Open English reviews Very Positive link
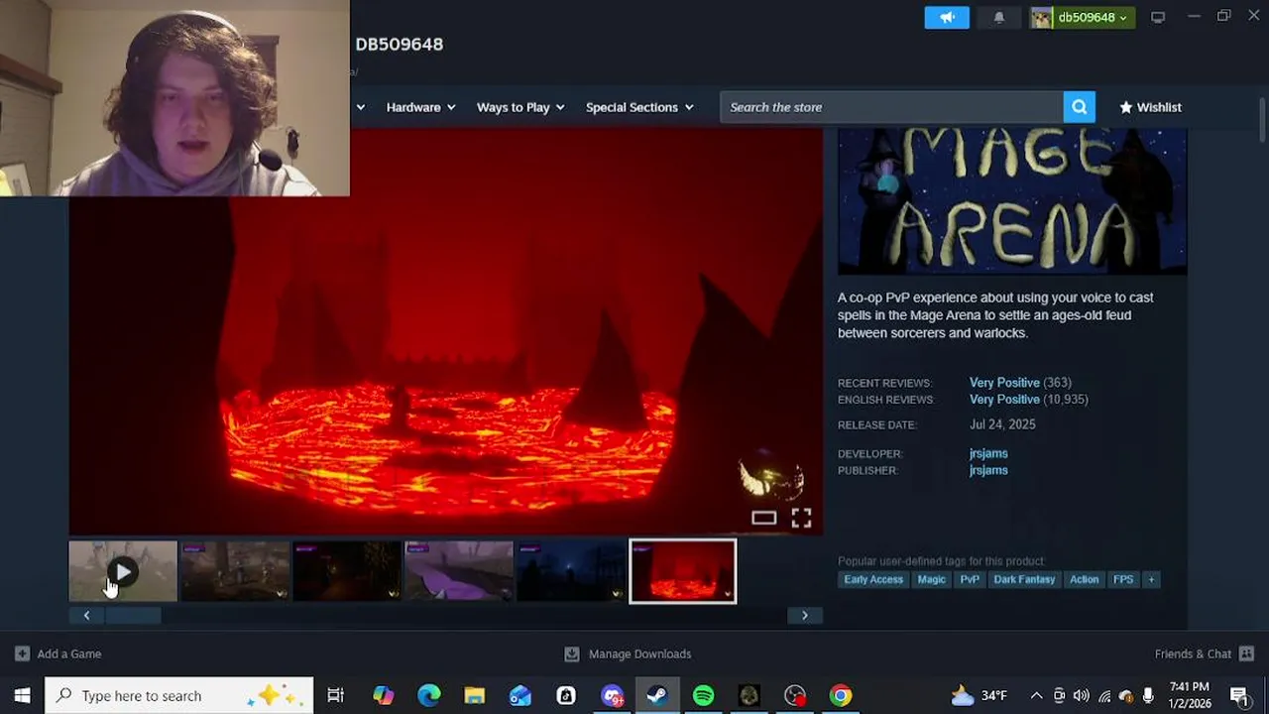 [x=1004, y=400]
